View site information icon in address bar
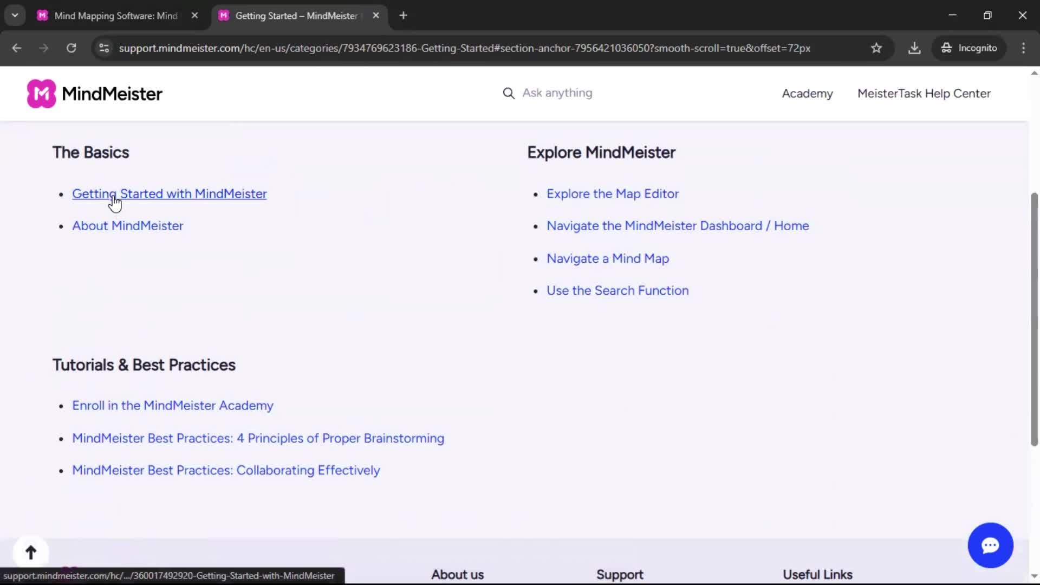Viewport: 1040px width, 585px height. [104, 48]
